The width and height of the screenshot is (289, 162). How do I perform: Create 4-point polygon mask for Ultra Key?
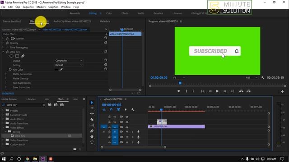(17, 56)
